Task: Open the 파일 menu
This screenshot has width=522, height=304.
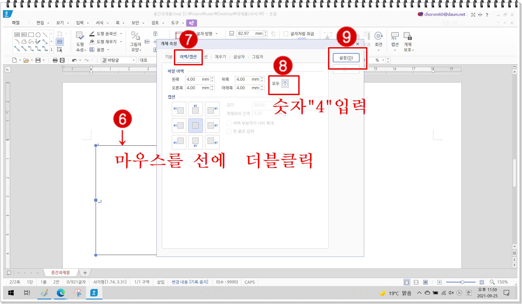Action: pyautogui.click(x=16, y=23)
